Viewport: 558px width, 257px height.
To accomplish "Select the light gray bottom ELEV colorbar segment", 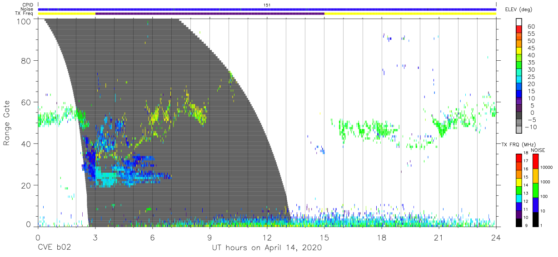I will click(x=519, y=130).
